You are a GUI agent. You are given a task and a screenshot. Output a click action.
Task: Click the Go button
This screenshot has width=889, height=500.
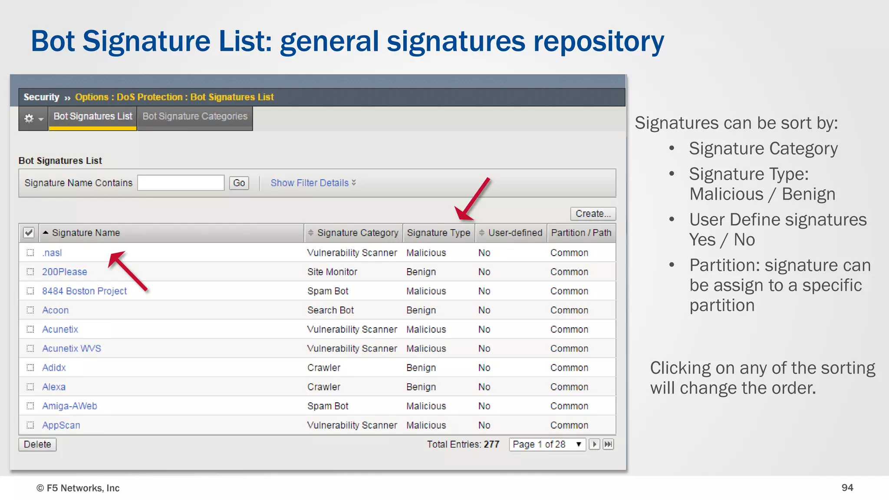click(239, 183)
